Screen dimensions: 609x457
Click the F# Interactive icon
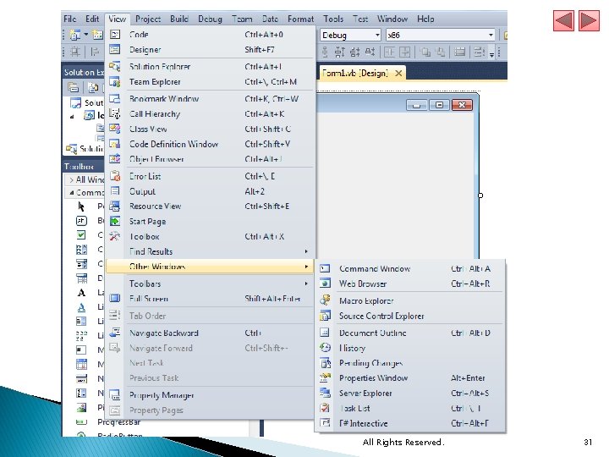pyautogui.click(x=325, y=423)
